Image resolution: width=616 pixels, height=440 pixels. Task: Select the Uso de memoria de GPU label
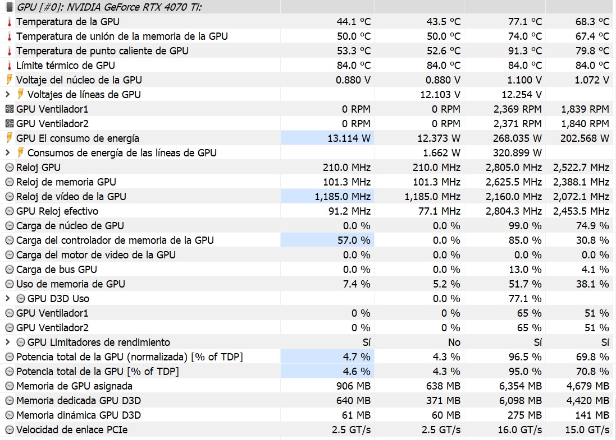pyautogui.click(x=71, y=284)
